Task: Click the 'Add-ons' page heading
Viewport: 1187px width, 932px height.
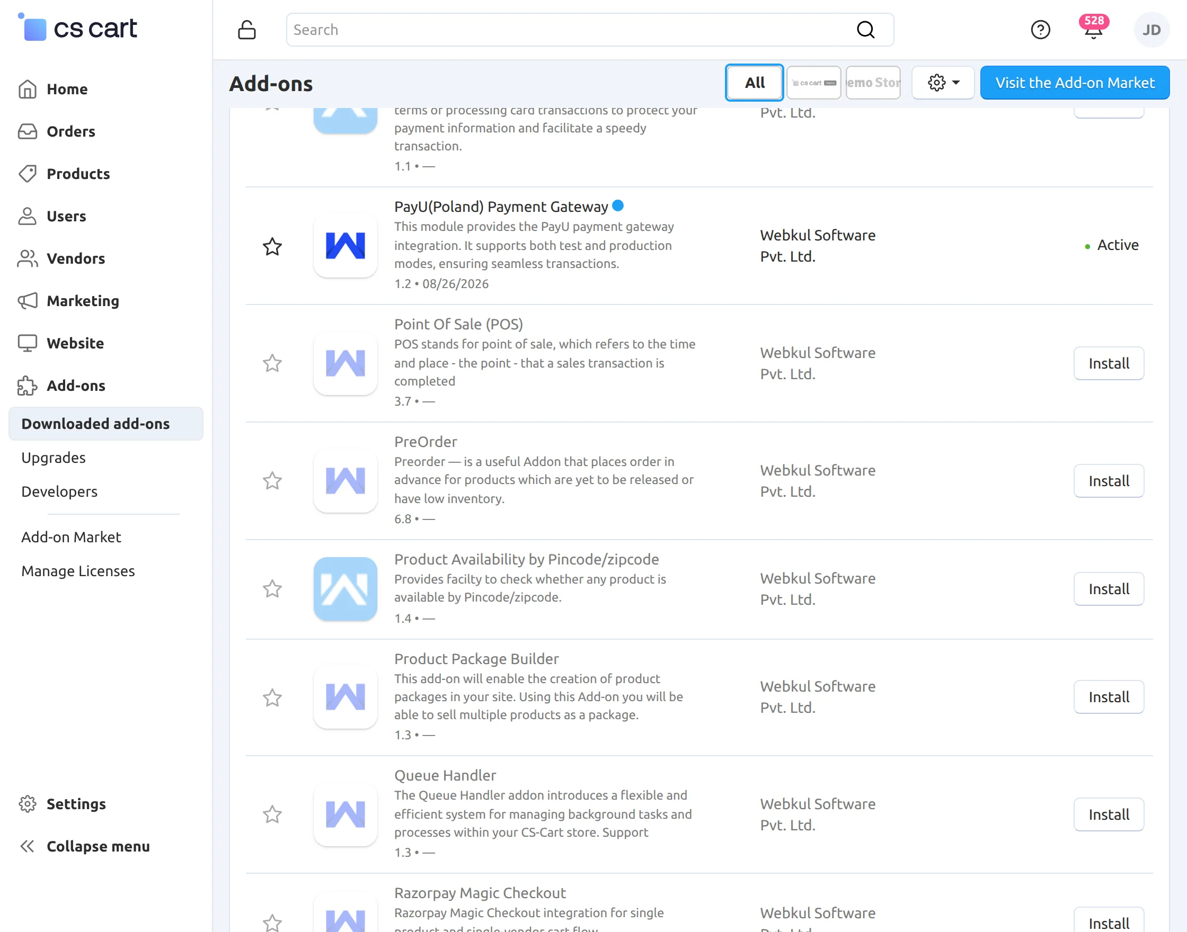Action: pyautogui.click(x=271, y=84)
